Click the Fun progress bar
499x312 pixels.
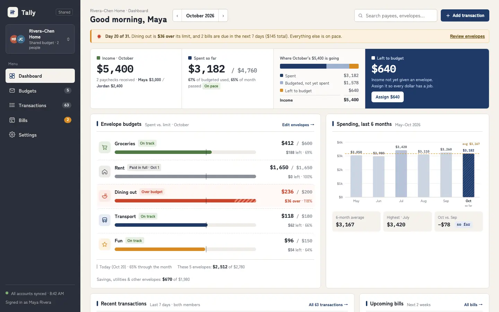click(185, 249)
